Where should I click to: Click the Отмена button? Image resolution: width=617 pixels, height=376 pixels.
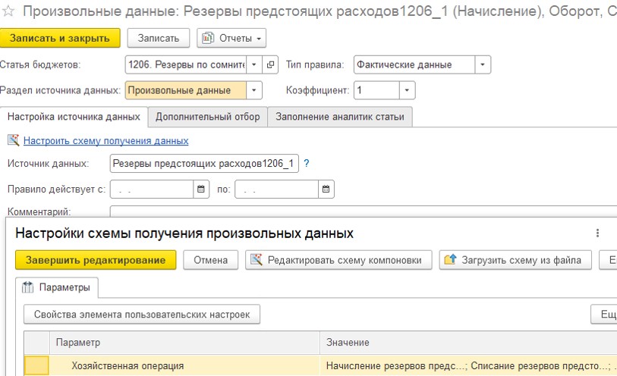click(x=210, y=260)
